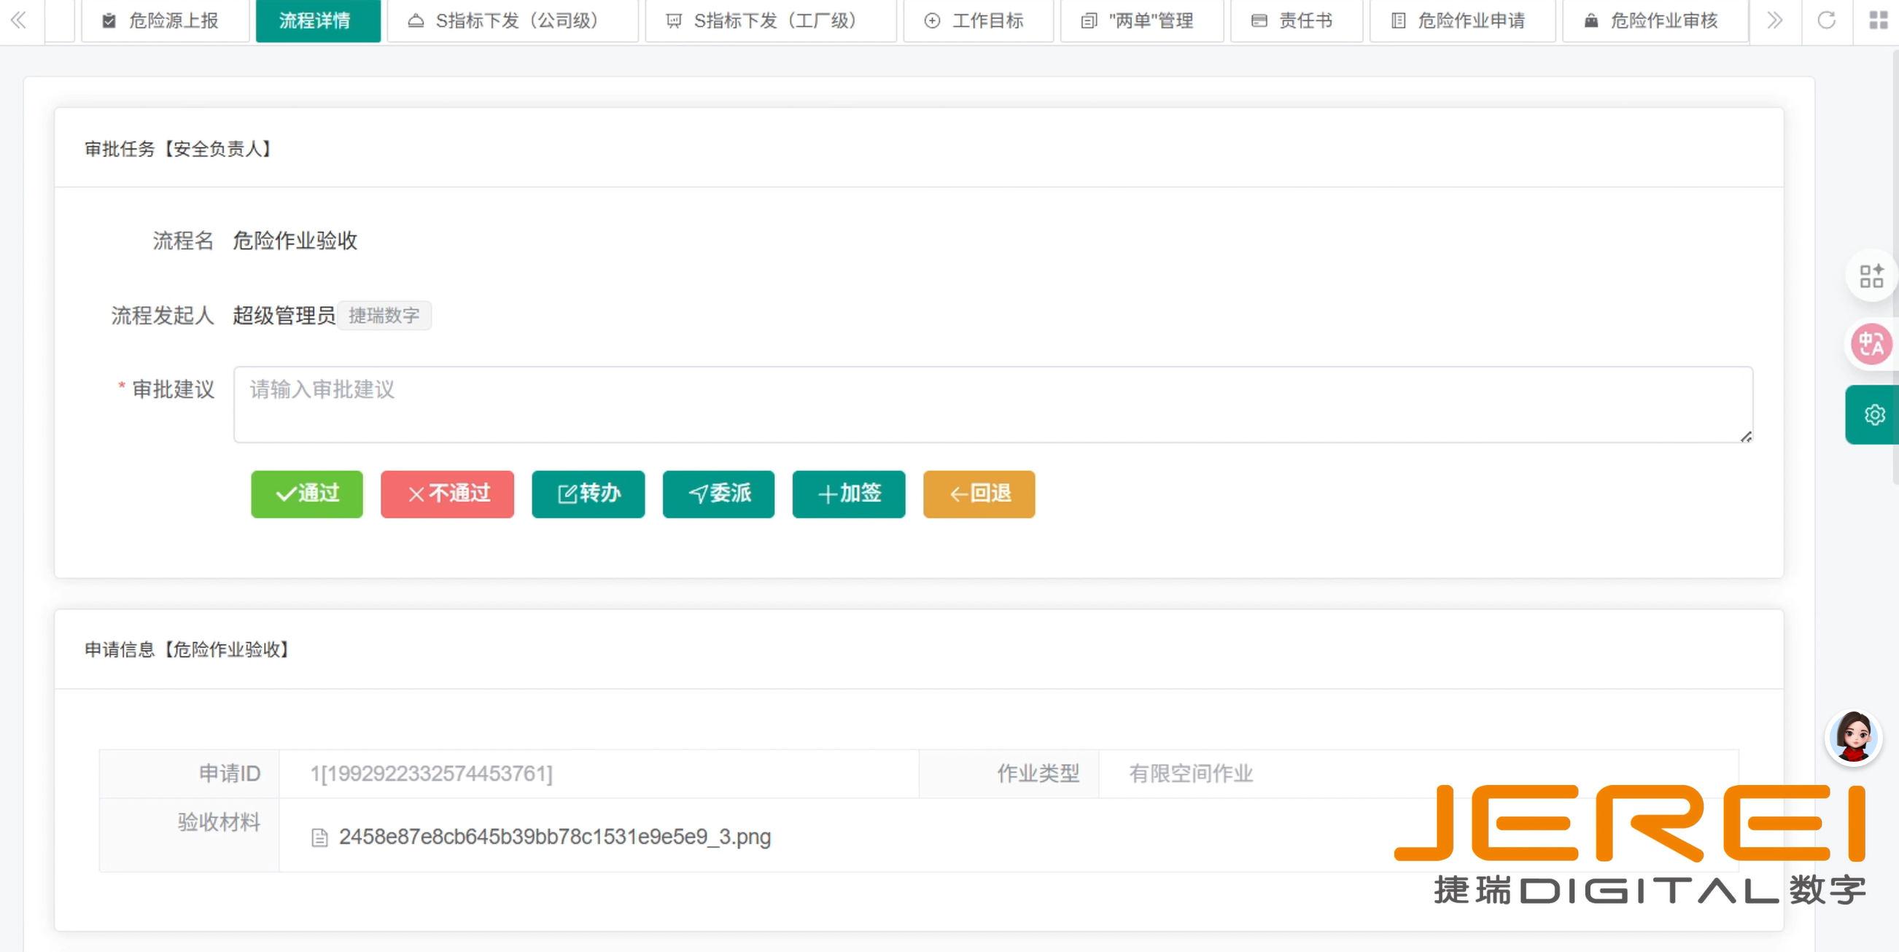Open the "两单"管理 tab
This screenshot has height=952, width=1899.
point(1141,20)
